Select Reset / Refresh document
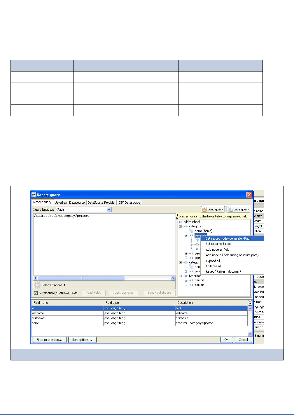The width and height of the screenshot is (294, 415). click(x=232, y=271)
